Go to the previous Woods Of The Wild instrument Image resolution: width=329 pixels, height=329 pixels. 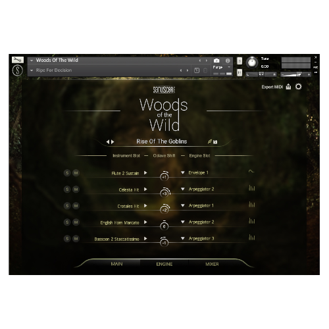point(200,61)
